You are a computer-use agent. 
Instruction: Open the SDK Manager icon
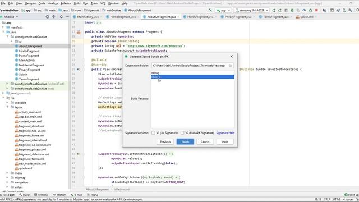[x=350, y=10]
